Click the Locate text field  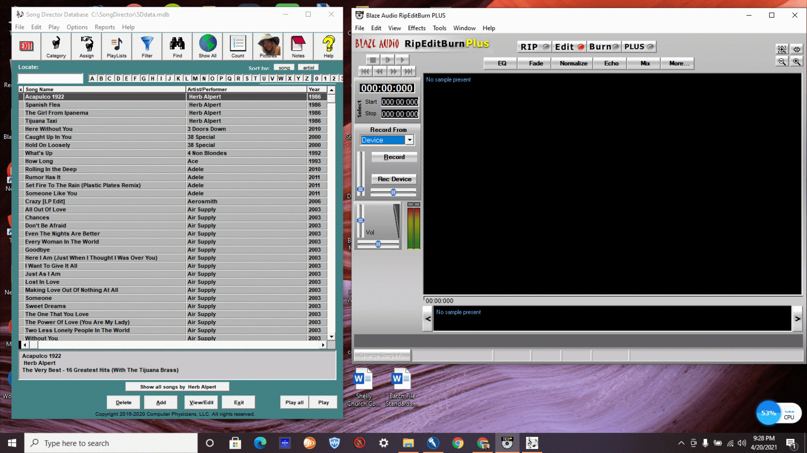(x=50, y=79)
